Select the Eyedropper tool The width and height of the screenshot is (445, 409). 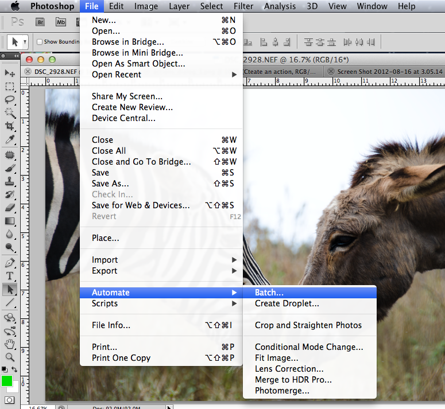10,139
